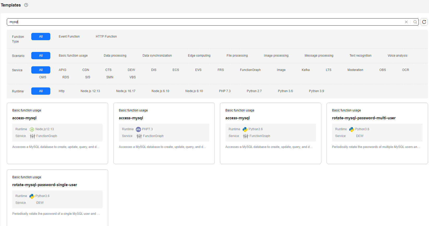This screenshot has height=226, width=429.
Task: Filter services by Moderation
Action: click(x=355, y=70)
